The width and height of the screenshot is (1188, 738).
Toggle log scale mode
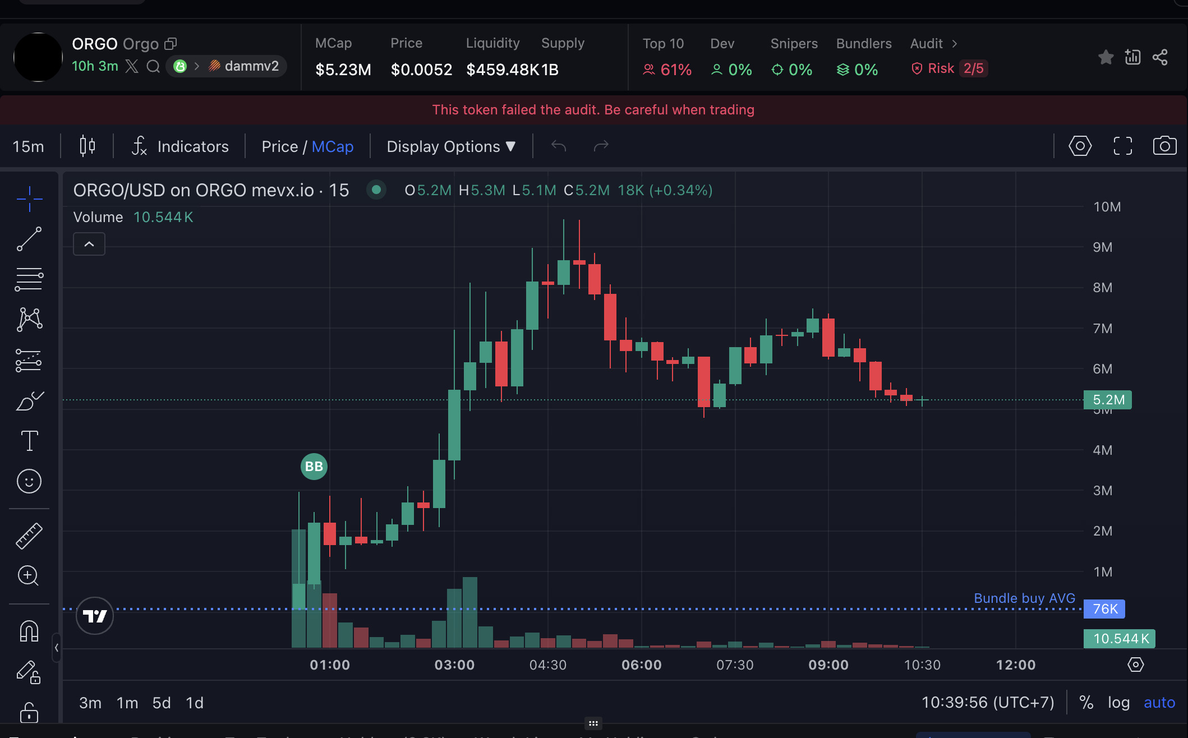[1118, 703]
